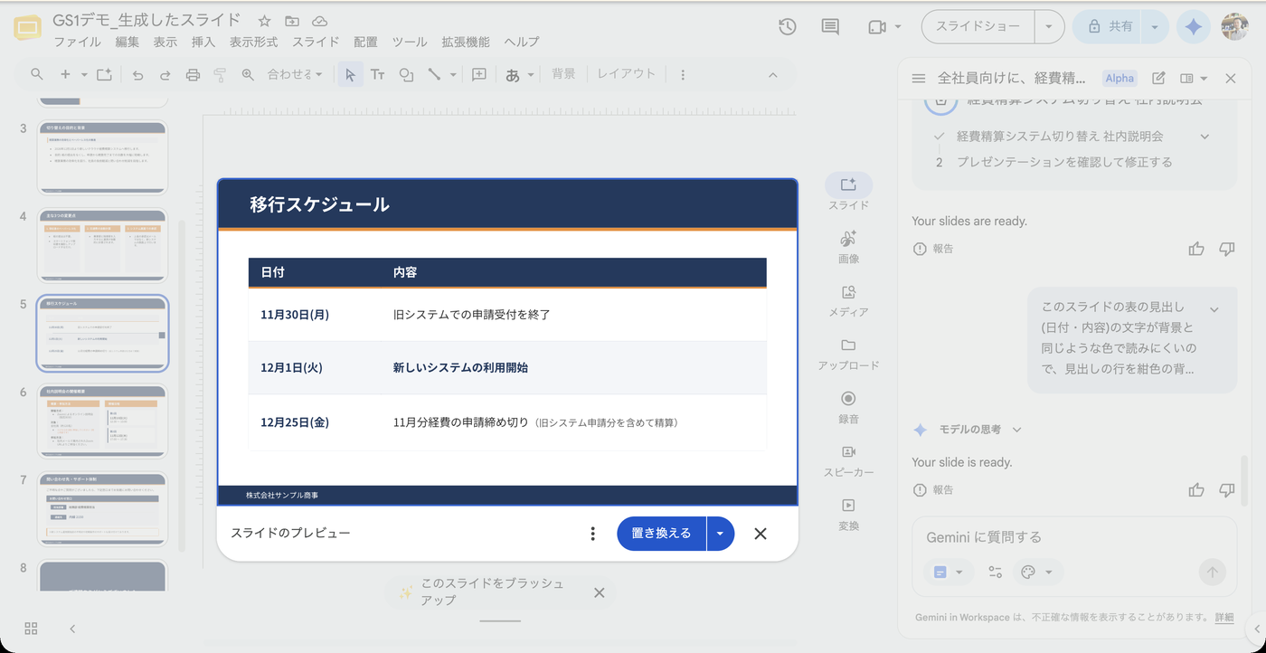The width and height of the screenshot is (1266, 653).
Task: Click the 詳細 link in Gemini footer
Action: pos(1223,618)
